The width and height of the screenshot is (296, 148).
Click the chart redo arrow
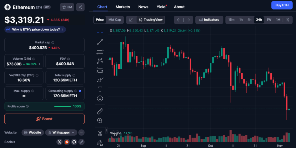[188, 20]
